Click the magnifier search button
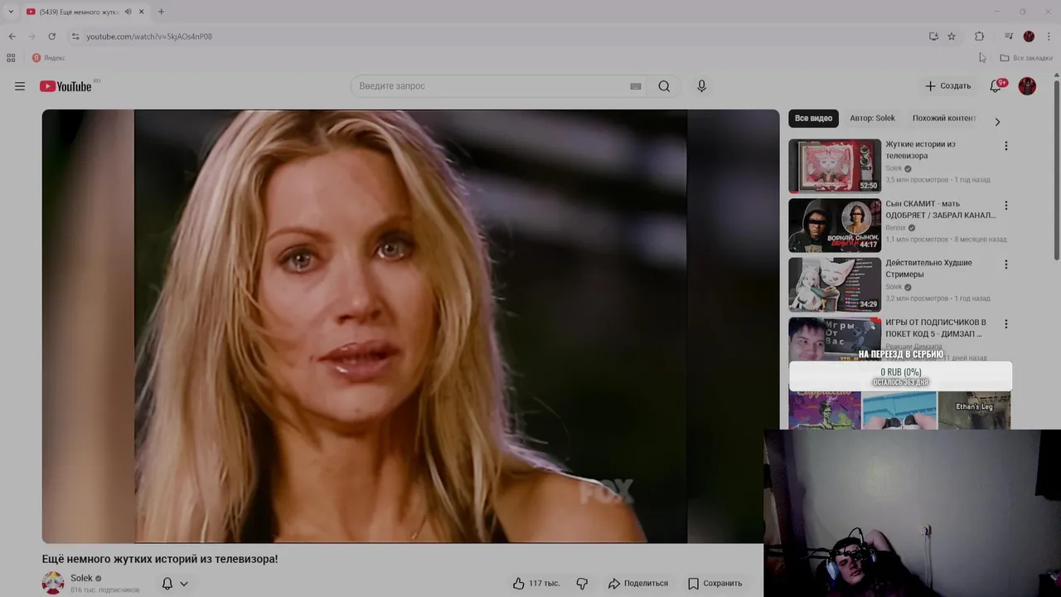The image size is (1061, 597). coord(664,86)
